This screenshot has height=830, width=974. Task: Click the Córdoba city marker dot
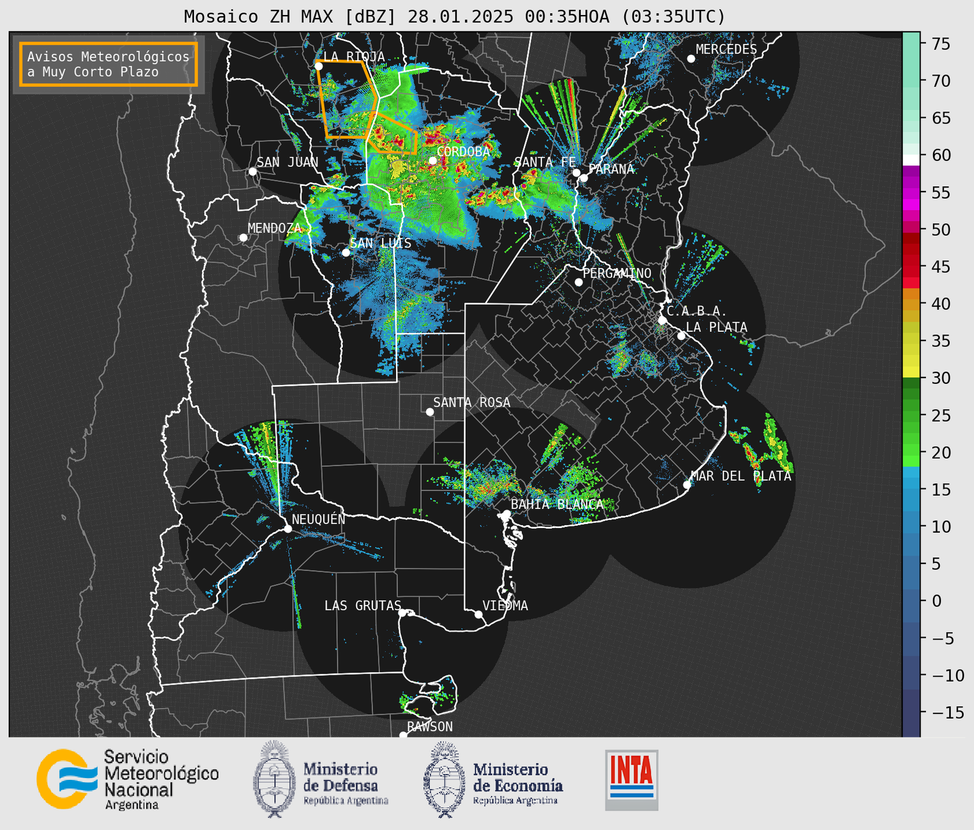click(432, 160)
